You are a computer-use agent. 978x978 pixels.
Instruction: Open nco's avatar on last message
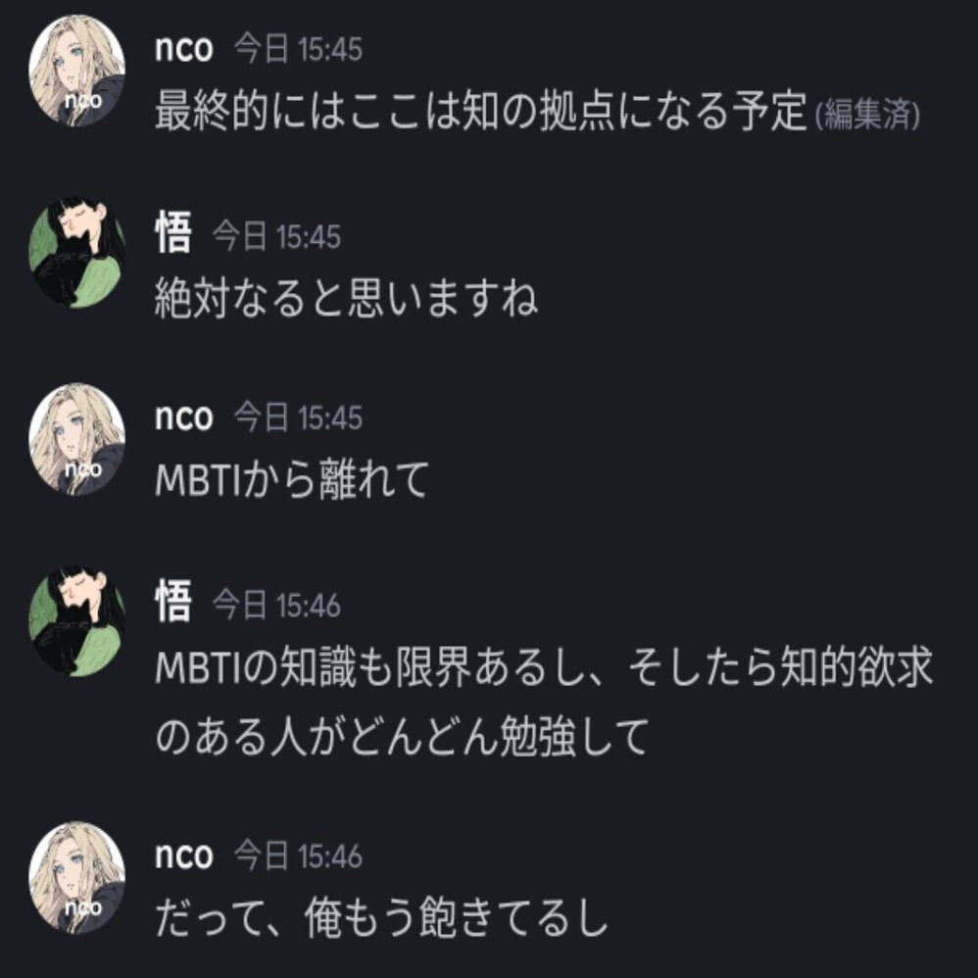76,877
